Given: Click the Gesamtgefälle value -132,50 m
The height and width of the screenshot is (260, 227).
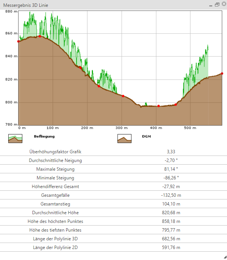Looking at the screenshot, I should (171, 195).
